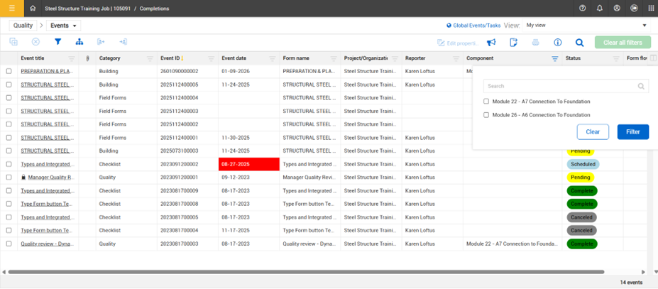Expand the Events dropdown in breadcrumb
658x289 pixels.
click(65, 26)
